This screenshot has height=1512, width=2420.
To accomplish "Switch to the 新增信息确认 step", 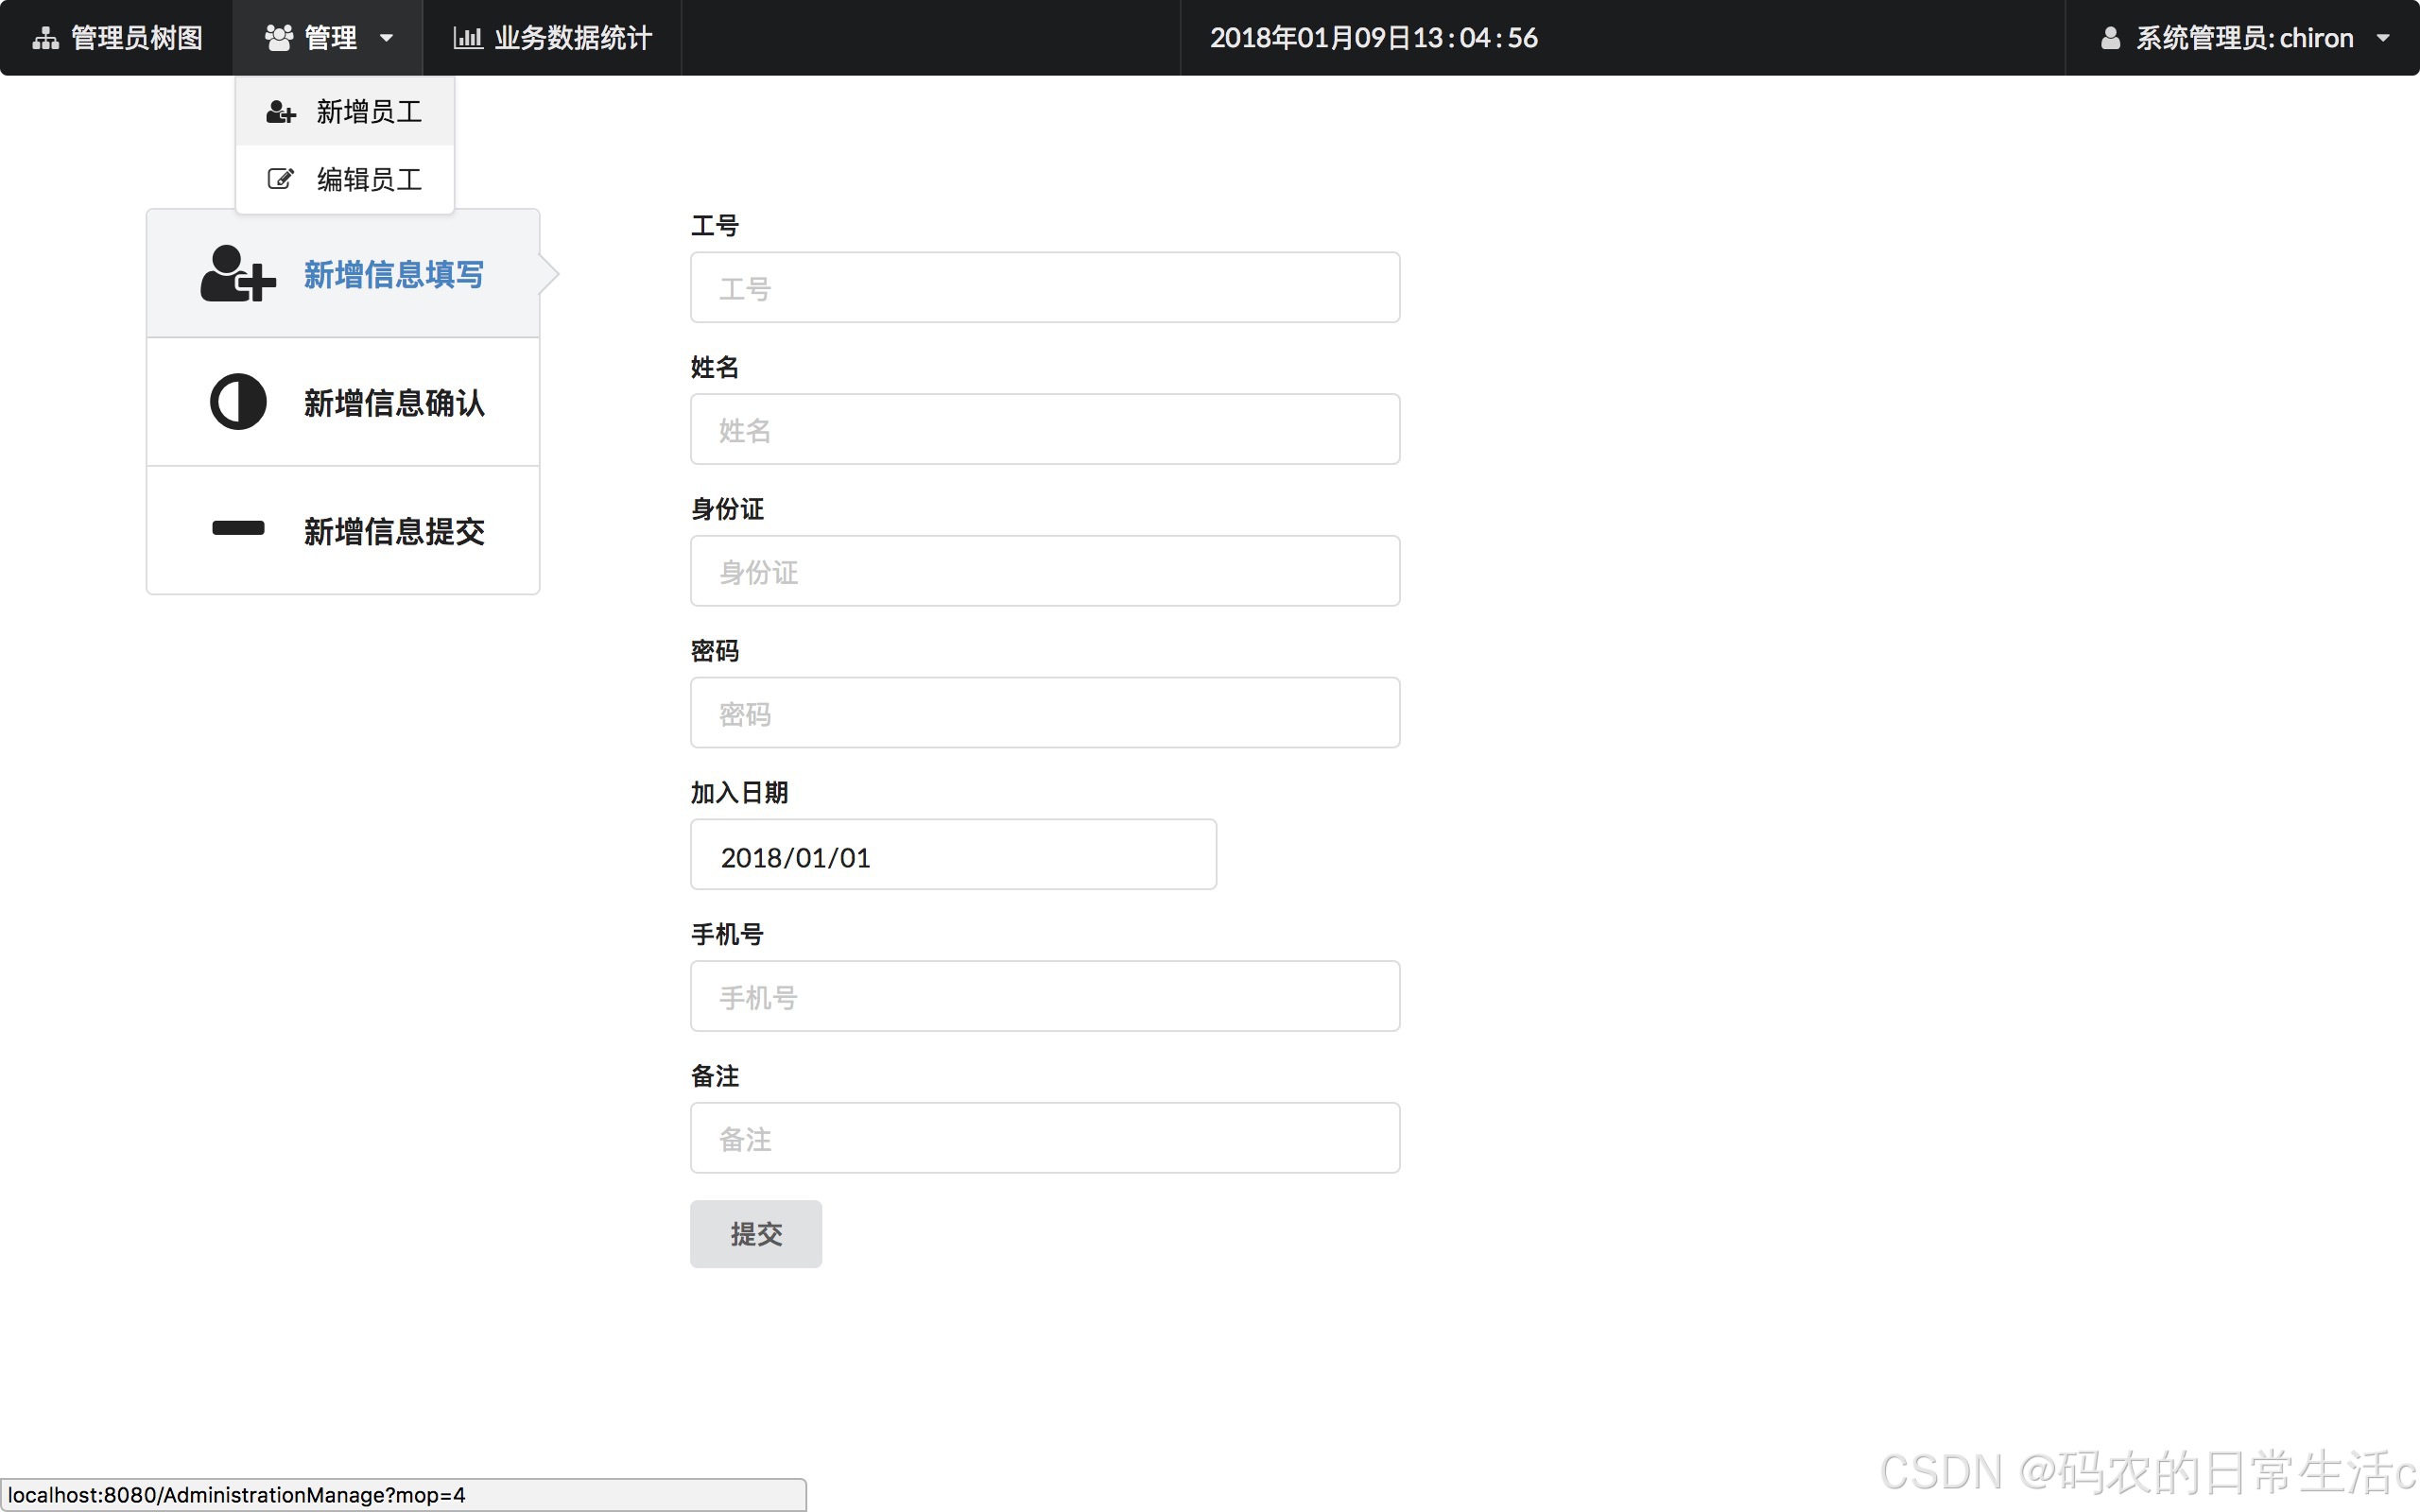I will click(393, 402).
